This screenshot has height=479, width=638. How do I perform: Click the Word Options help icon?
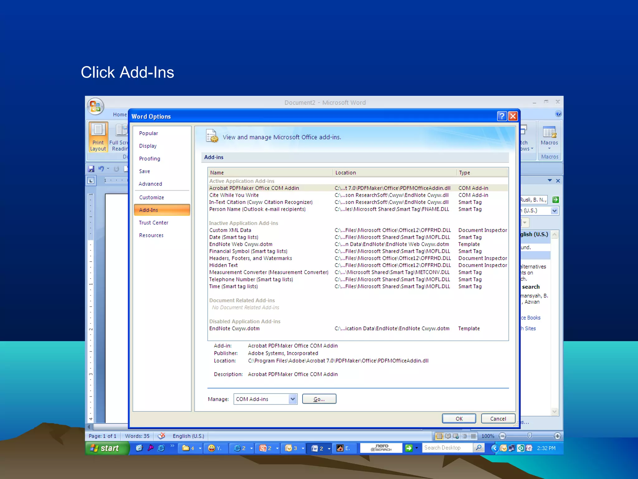(502, 116)
